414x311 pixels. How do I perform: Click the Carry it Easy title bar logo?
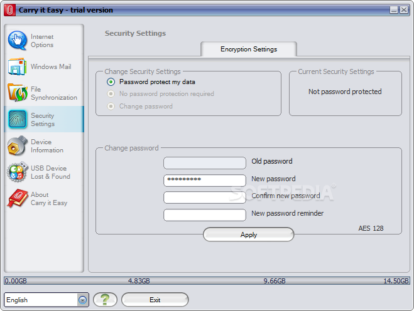(x=10, y=10)
